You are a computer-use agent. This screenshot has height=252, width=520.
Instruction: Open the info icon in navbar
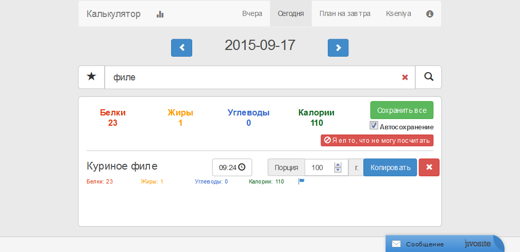pos(430,14)
